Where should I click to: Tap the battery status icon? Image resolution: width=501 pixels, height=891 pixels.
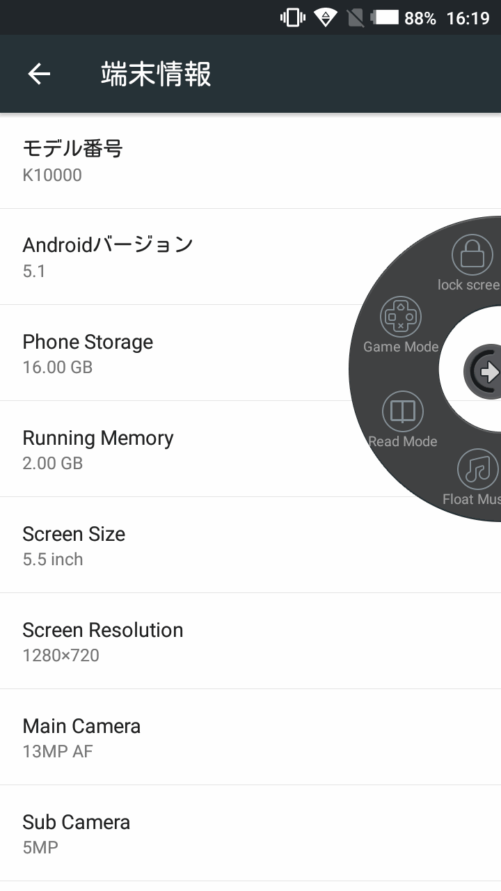pos(385,17)
